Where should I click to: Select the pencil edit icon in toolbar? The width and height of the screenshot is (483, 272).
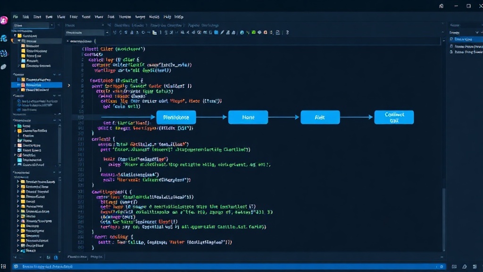pyautogui.click(x=222, y=32)
